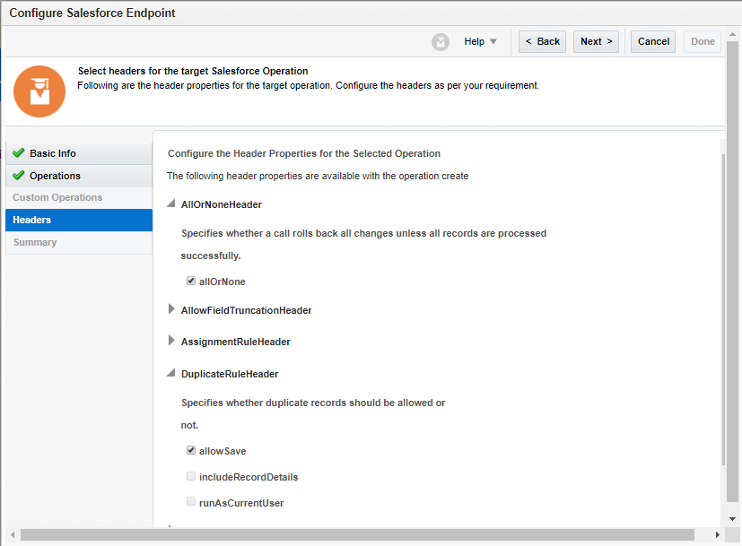Click the AllOrNoneHeader title text
Viewport: 742px width, 546px height.
tap(221, 204)
